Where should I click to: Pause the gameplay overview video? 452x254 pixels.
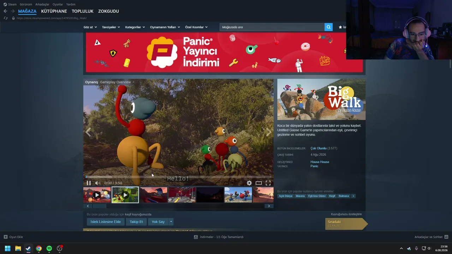point(89,183)
